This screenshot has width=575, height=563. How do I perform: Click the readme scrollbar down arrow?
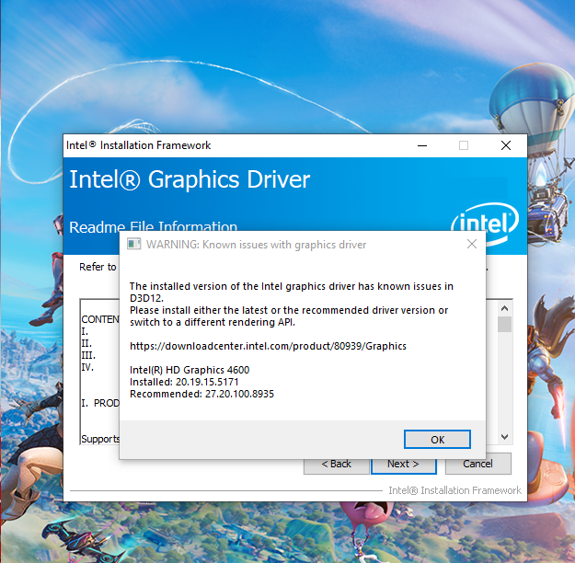(504, 436)
